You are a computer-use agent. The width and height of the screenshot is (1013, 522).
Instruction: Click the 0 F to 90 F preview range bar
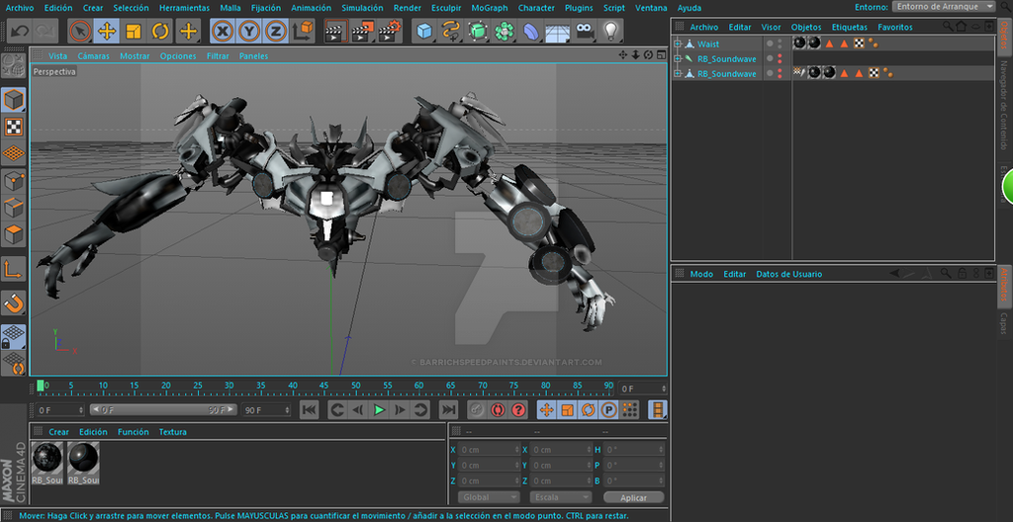(x=163, y=409)
